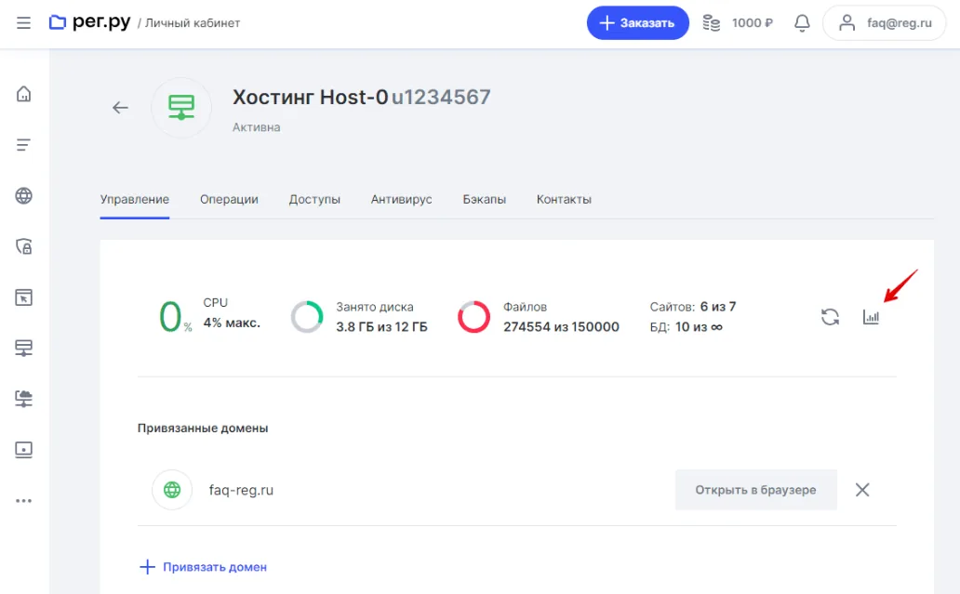Expand the sidebar ellipsis for more options
960x594 pixels.
coord(23,500)
